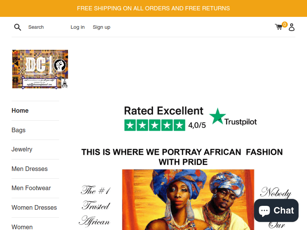The image size is (307, 230).
Task: Click the Trustpilot five-star rating bar
Action: [155, 125]
